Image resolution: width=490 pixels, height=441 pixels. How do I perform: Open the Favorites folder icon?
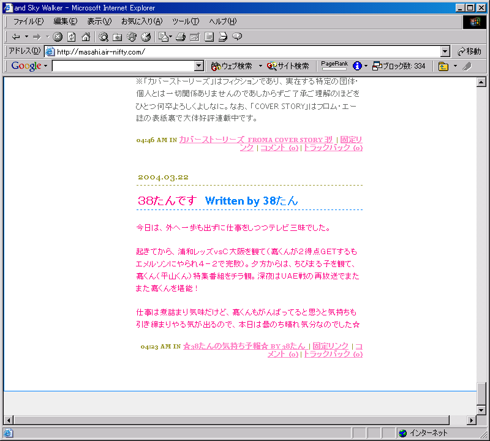point(118,37)
